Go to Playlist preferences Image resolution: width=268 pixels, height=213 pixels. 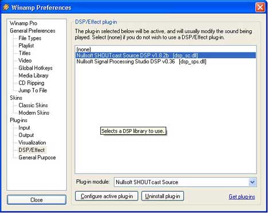coord(26,46)
